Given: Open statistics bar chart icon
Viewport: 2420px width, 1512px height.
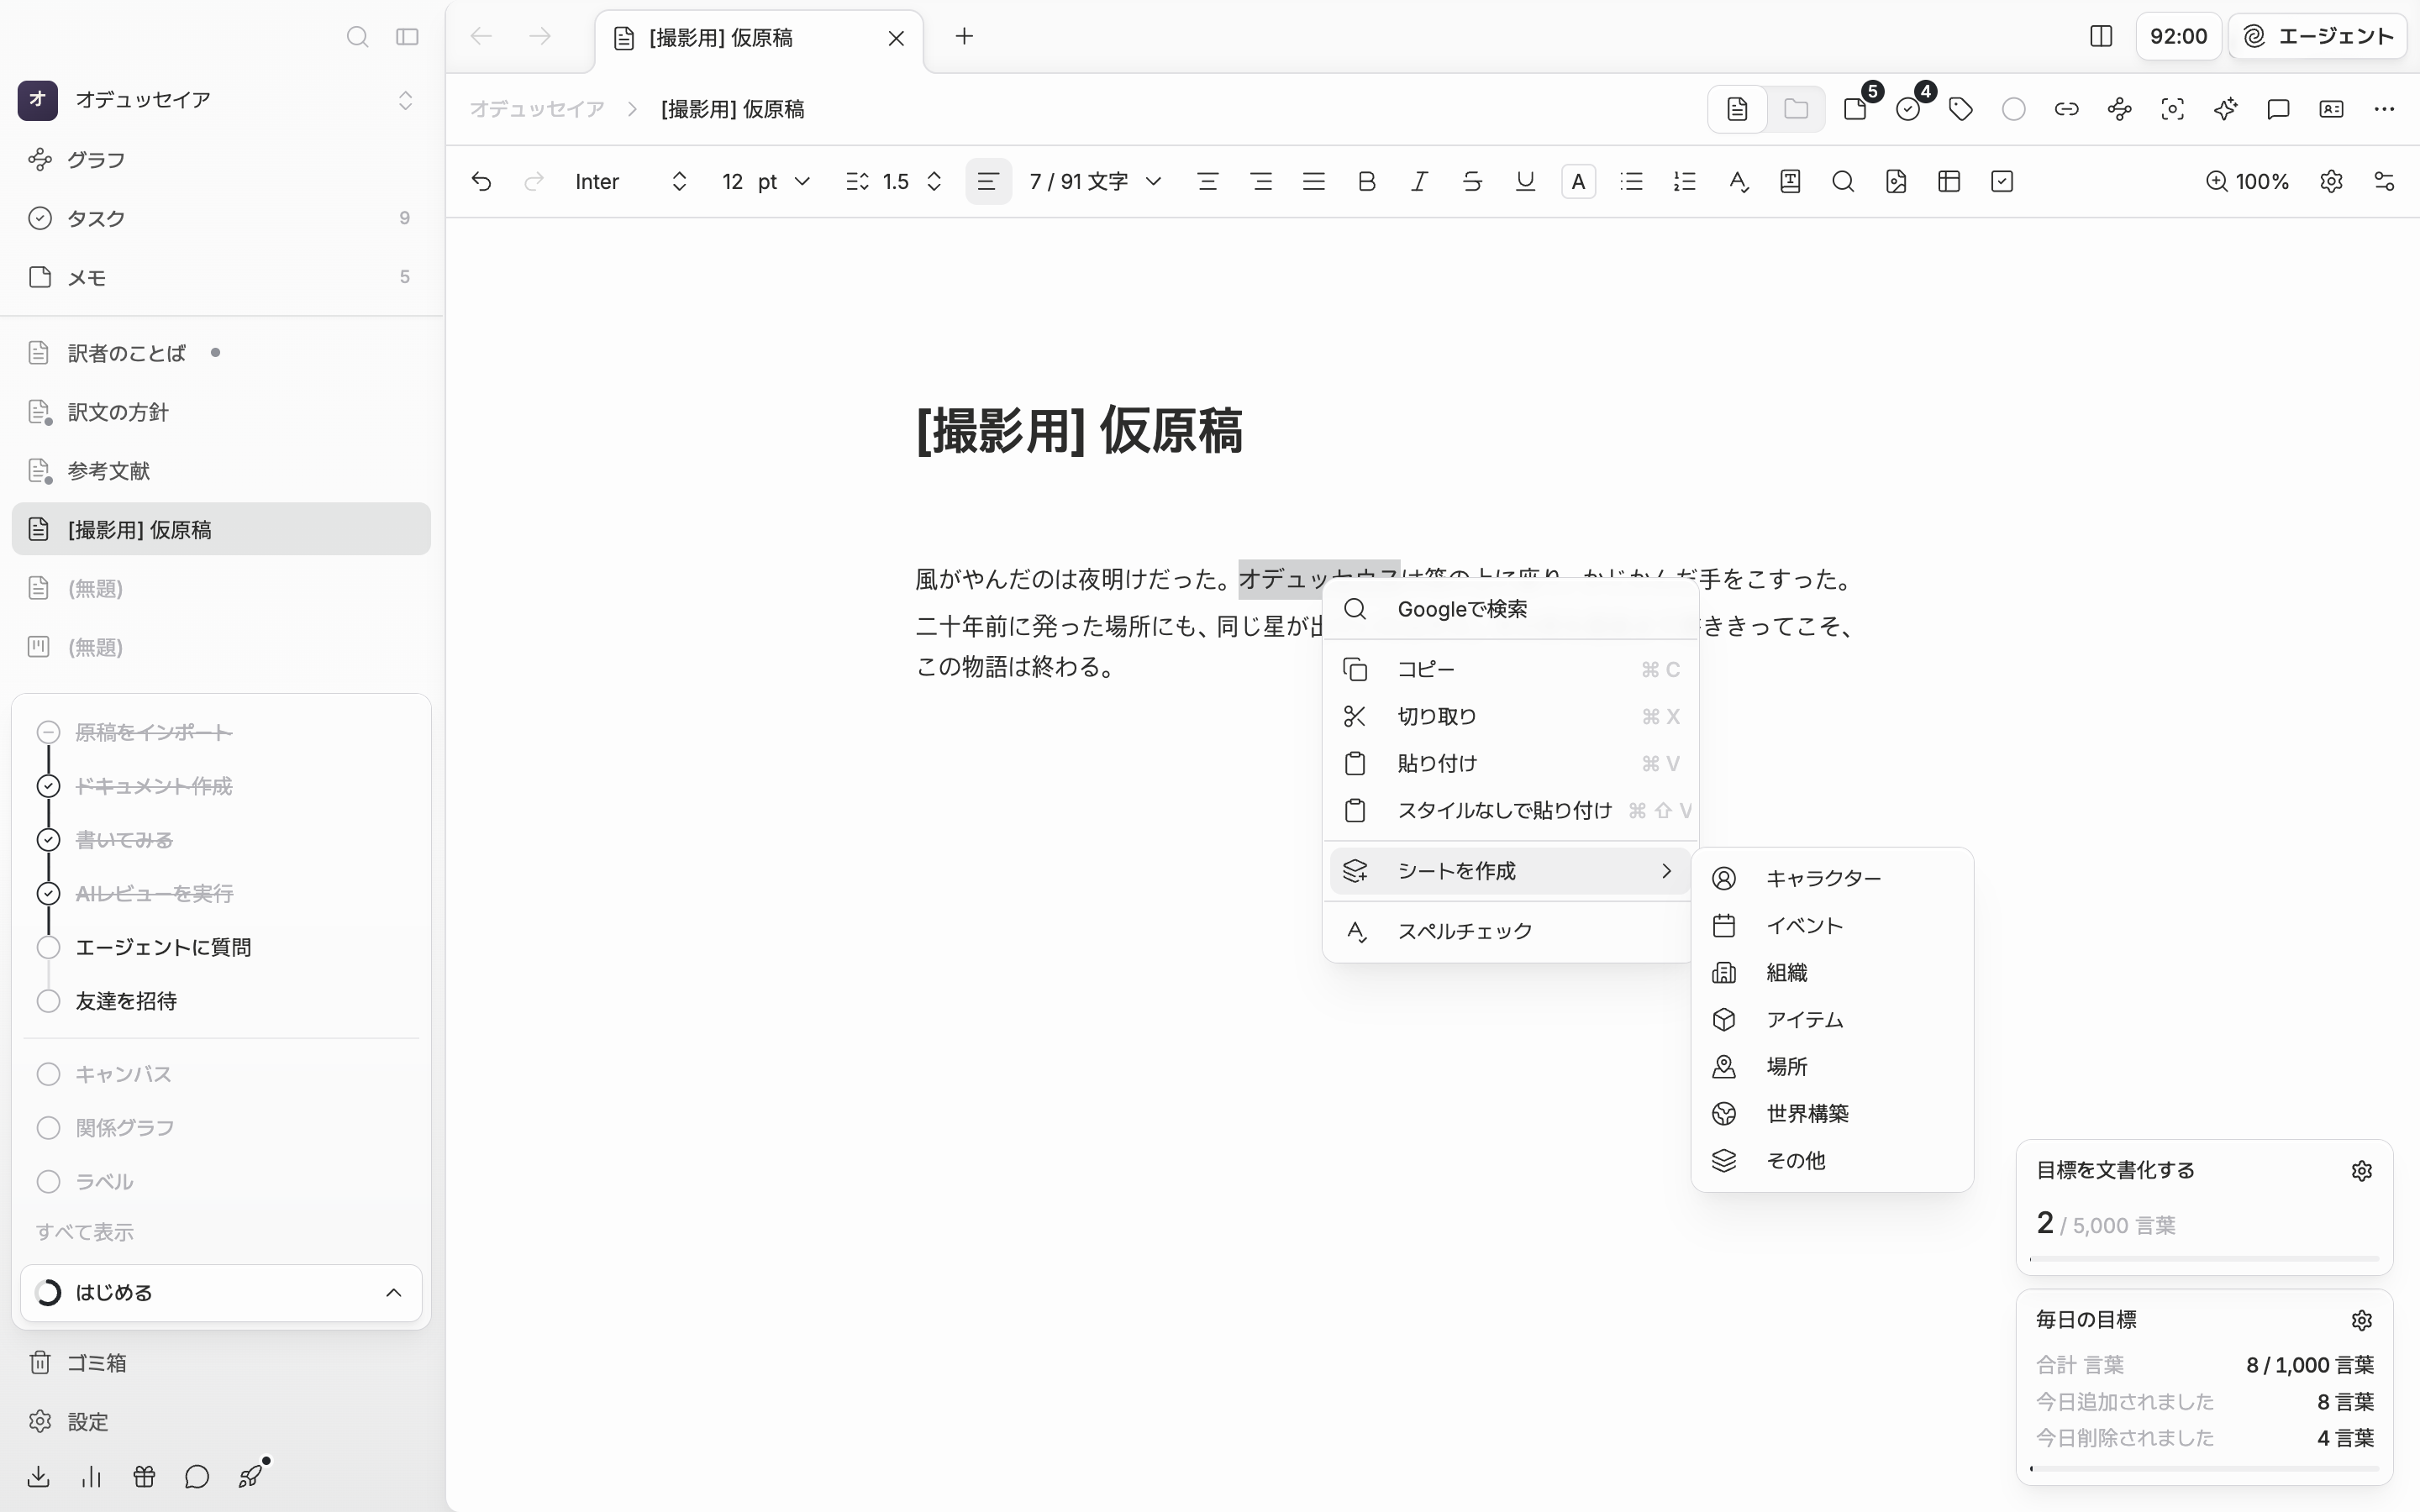Looking at the screenshot, I should tap(92, 1476).
